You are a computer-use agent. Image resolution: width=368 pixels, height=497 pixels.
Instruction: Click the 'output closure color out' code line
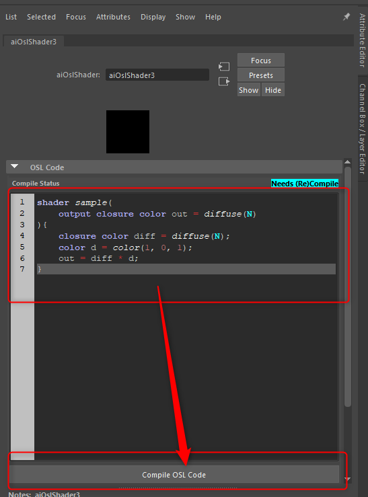pos(157,214)
